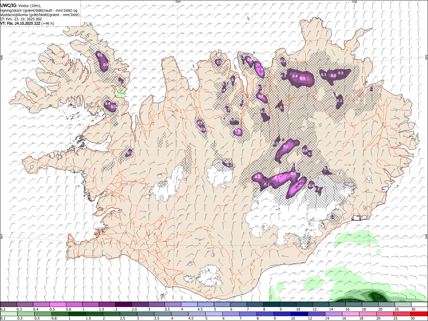The width and height of the screenshot is (428, 321).
Task: Click the "14" label under the top legend row
Action: pyautogui.click(x=331, y=309)
